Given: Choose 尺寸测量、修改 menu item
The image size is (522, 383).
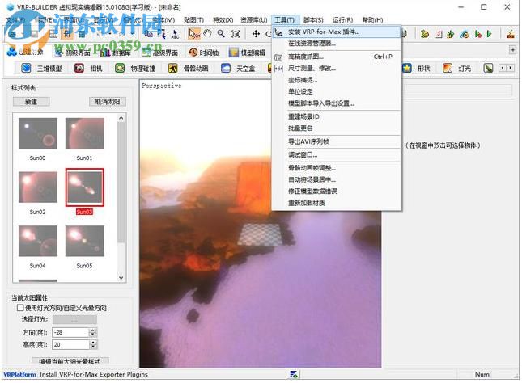Looking at the screenshot, I should (x=337, y=69).
